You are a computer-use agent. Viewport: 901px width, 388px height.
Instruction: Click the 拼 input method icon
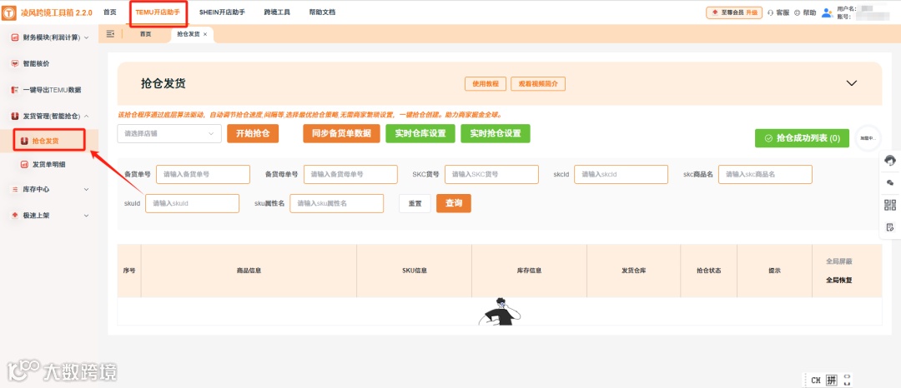(x=832, y=380)
